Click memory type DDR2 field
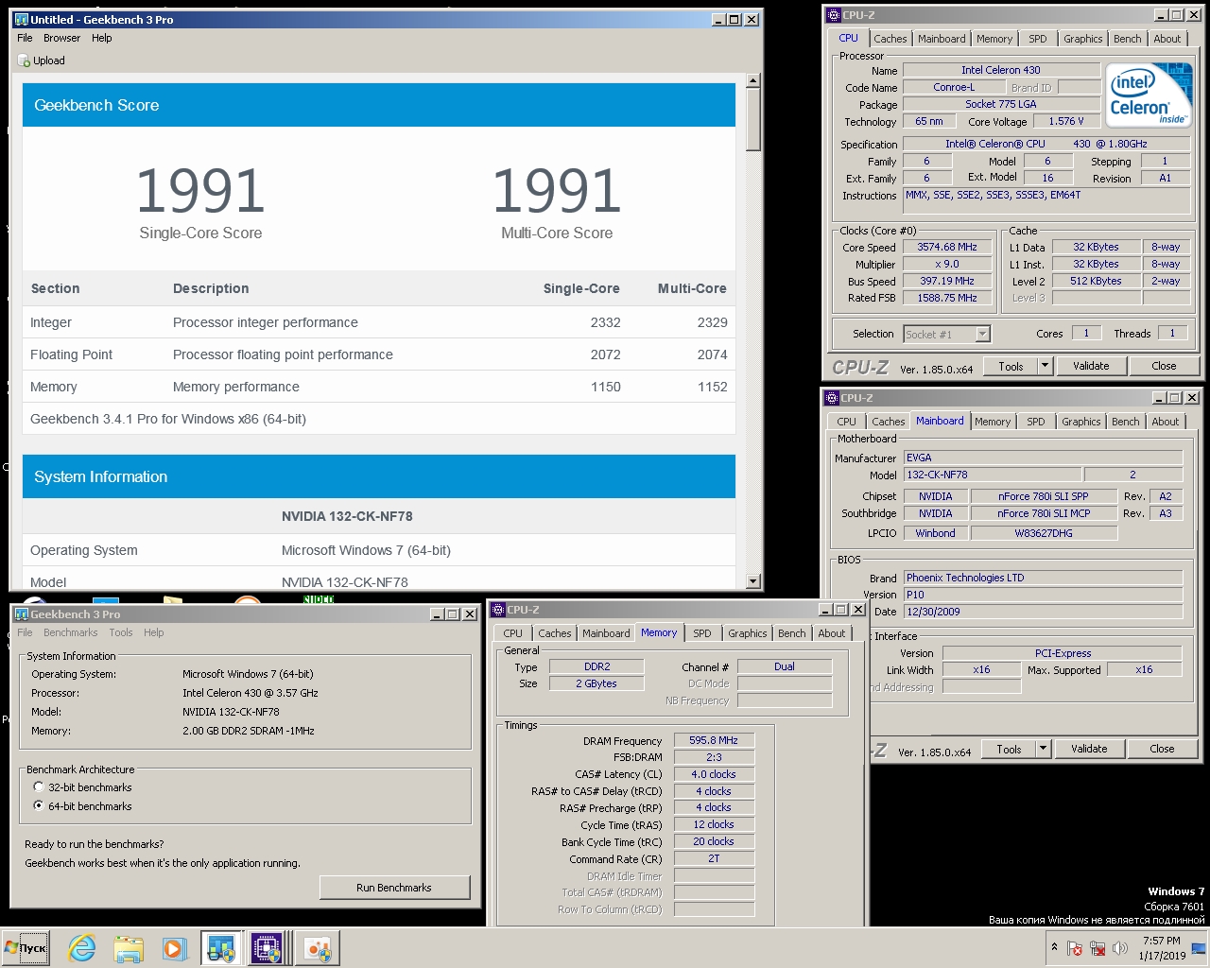 click(596, 666)
